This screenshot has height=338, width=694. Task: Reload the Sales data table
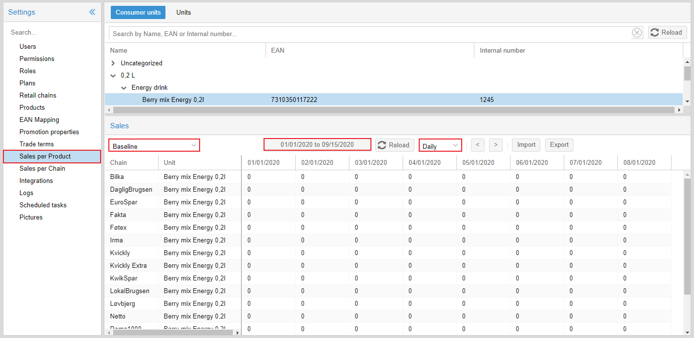click(394, 145)
